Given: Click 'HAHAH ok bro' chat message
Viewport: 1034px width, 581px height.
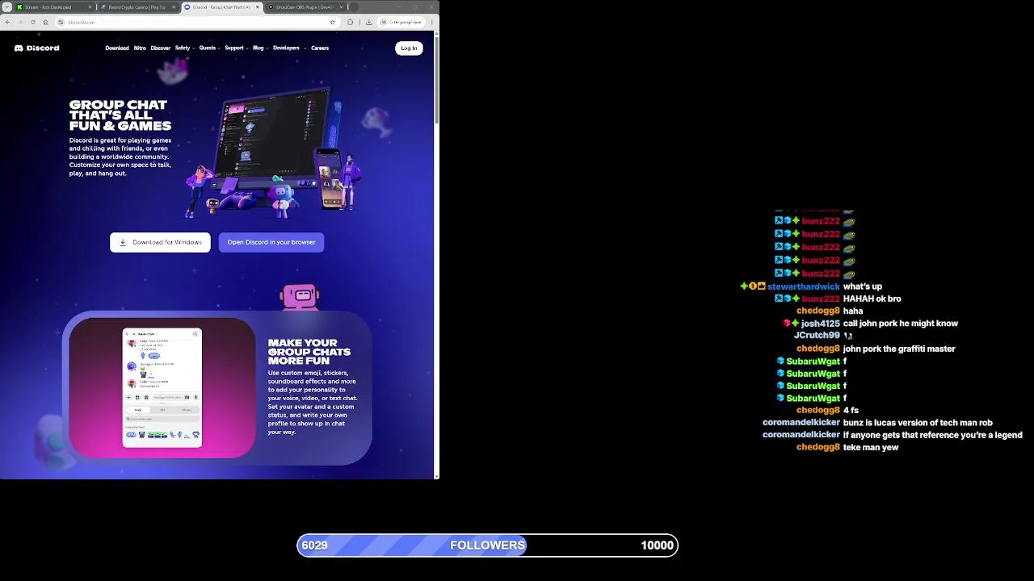Looking at the screenshot, I should coord(872,299).
